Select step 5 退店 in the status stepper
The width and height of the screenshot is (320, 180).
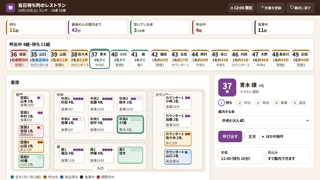click(298, 103)
